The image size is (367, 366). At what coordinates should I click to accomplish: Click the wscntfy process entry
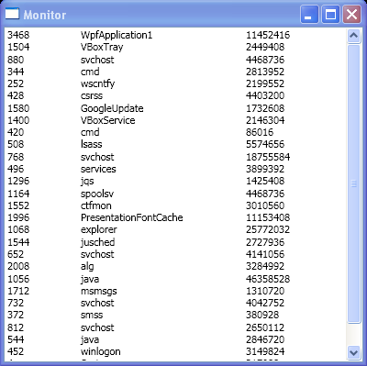[97, 83]
